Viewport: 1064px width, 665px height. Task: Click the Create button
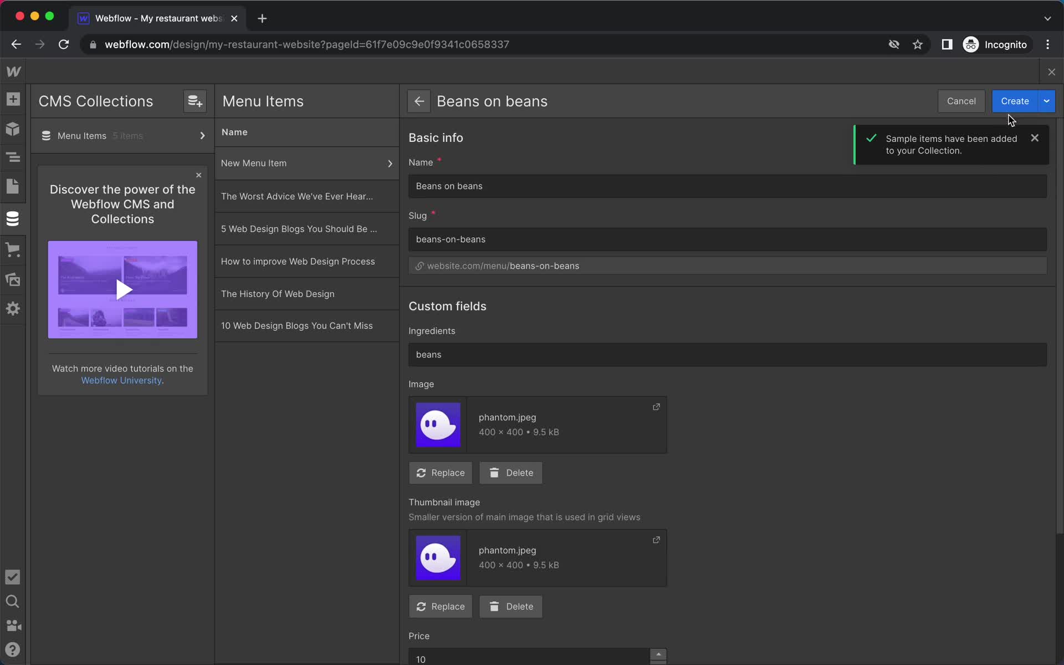[x=1015, y=101]
